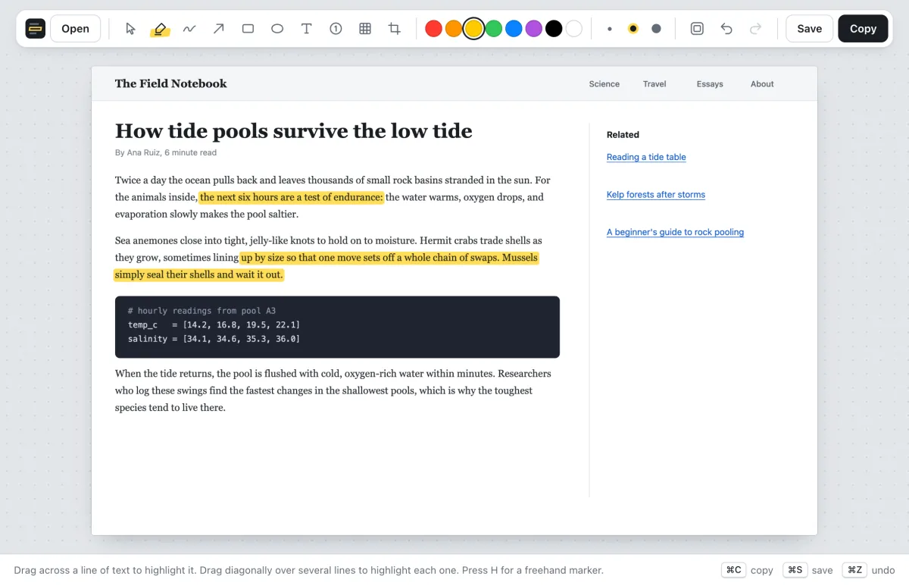Click the highlighted phrase next six hours
This screenshot has width=909, height=586.
292,197
